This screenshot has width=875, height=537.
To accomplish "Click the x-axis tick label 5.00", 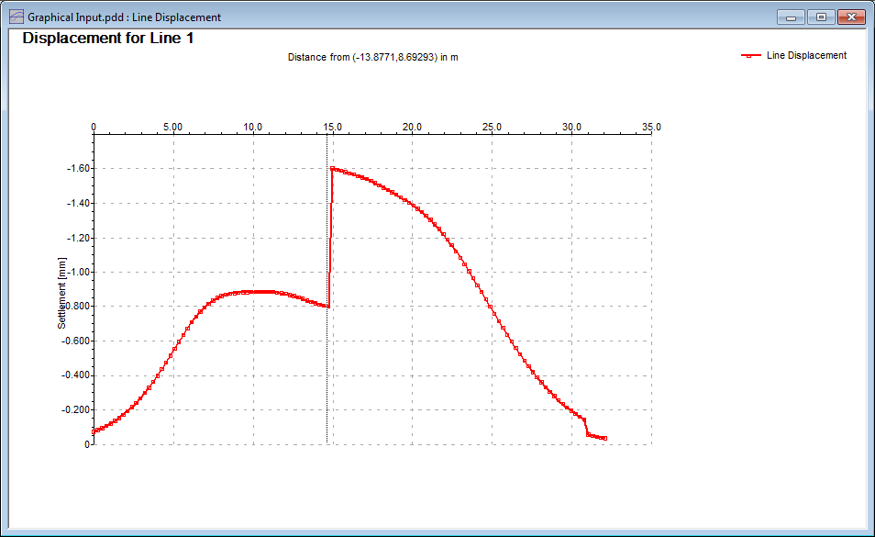I will pyautogui.click(x=173, y=127).
